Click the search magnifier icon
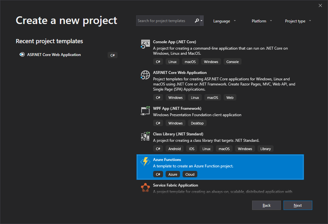The image size is (328, 224). [197, 21]
